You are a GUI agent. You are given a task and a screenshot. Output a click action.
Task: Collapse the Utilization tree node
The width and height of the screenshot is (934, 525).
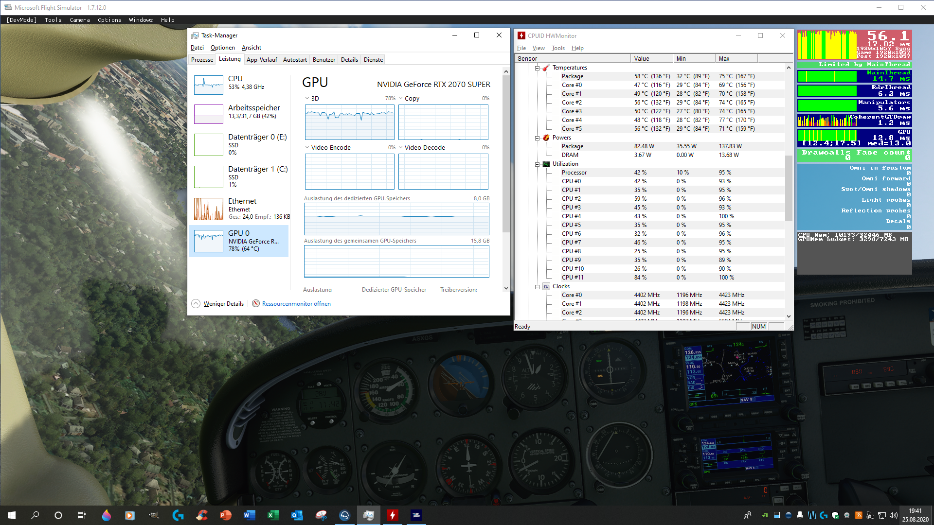click(538, 164)
